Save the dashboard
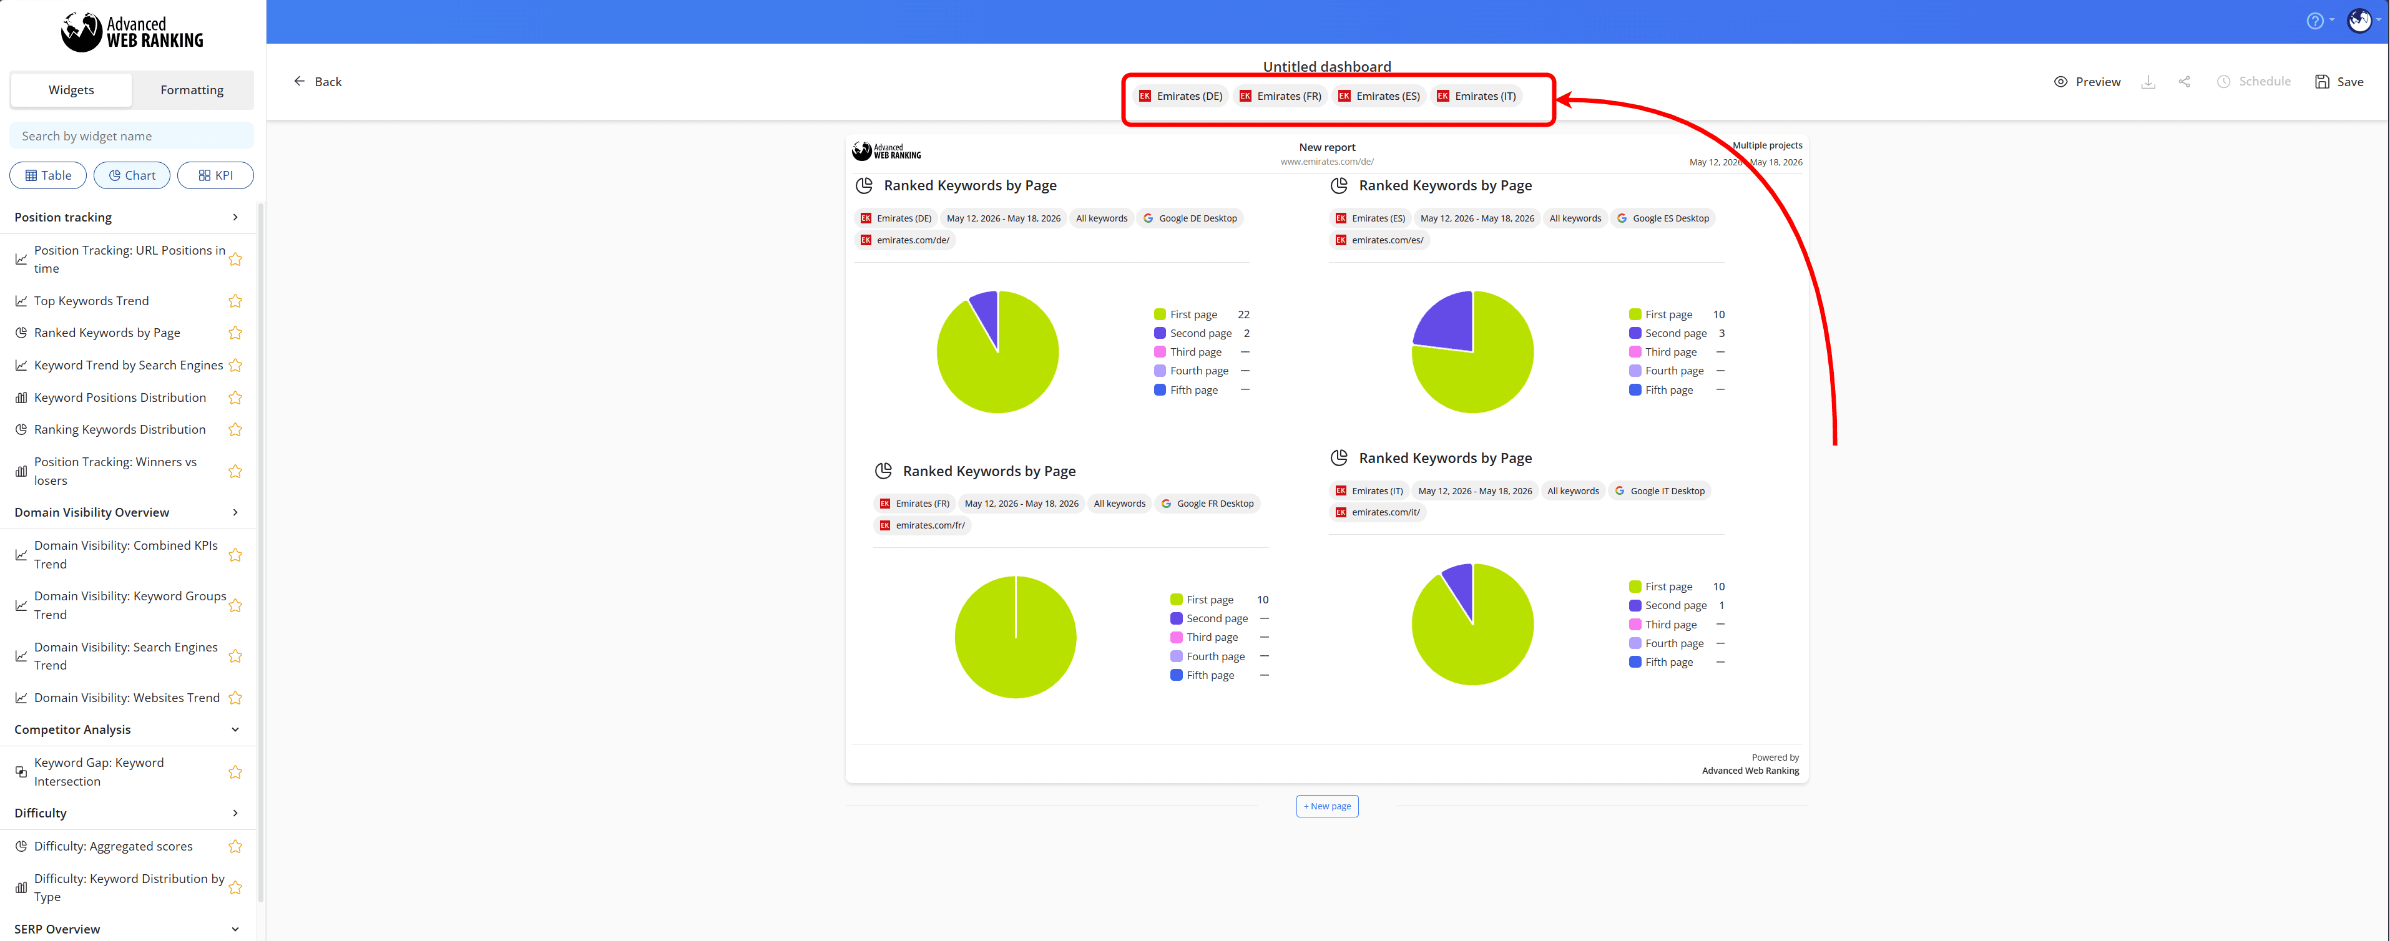The image size is (2390, 941). click(x=2339, y=82)
